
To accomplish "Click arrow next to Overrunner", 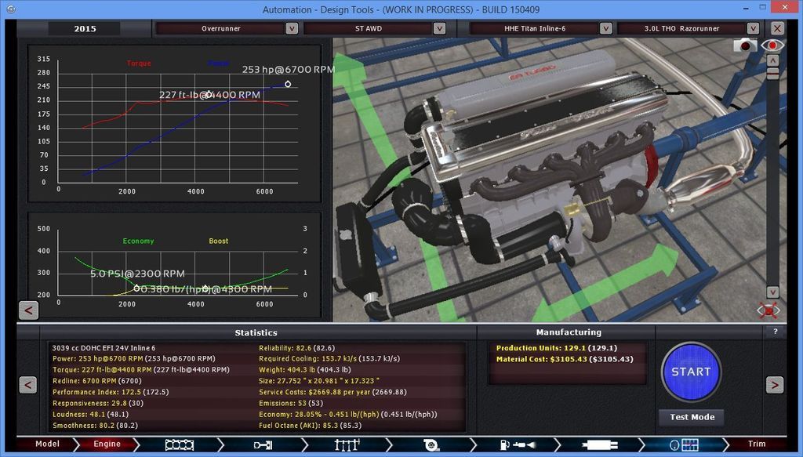I will (292, 29).
